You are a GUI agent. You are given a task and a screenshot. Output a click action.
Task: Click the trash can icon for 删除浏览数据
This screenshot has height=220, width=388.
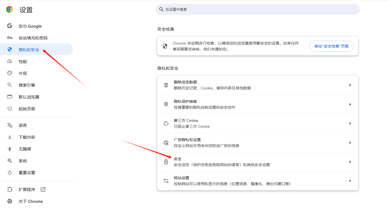point(166,85)
